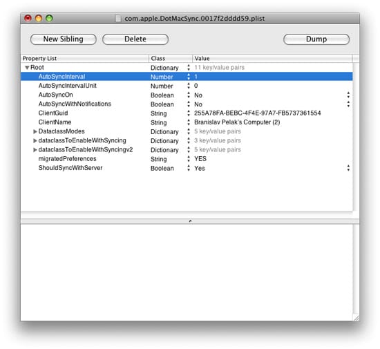Open class popup for AutoSyncInterval
Screen dimensions: 380x349
click(189, 77)
